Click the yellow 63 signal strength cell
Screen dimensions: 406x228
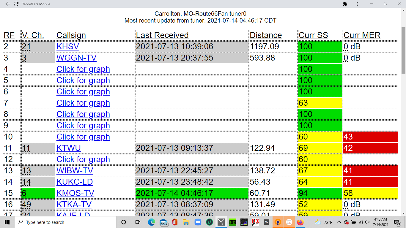click(x=320, y=103)
